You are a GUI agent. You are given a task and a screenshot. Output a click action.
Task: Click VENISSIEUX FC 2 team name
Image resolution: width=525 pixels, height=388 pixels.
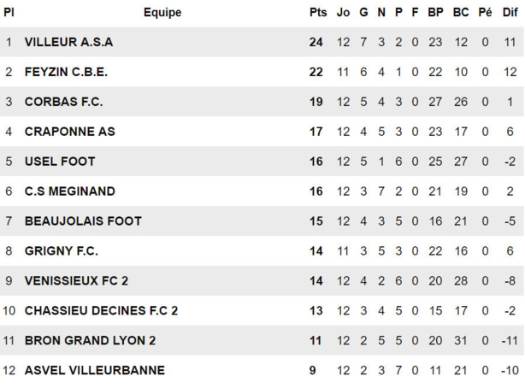point(77,281)
